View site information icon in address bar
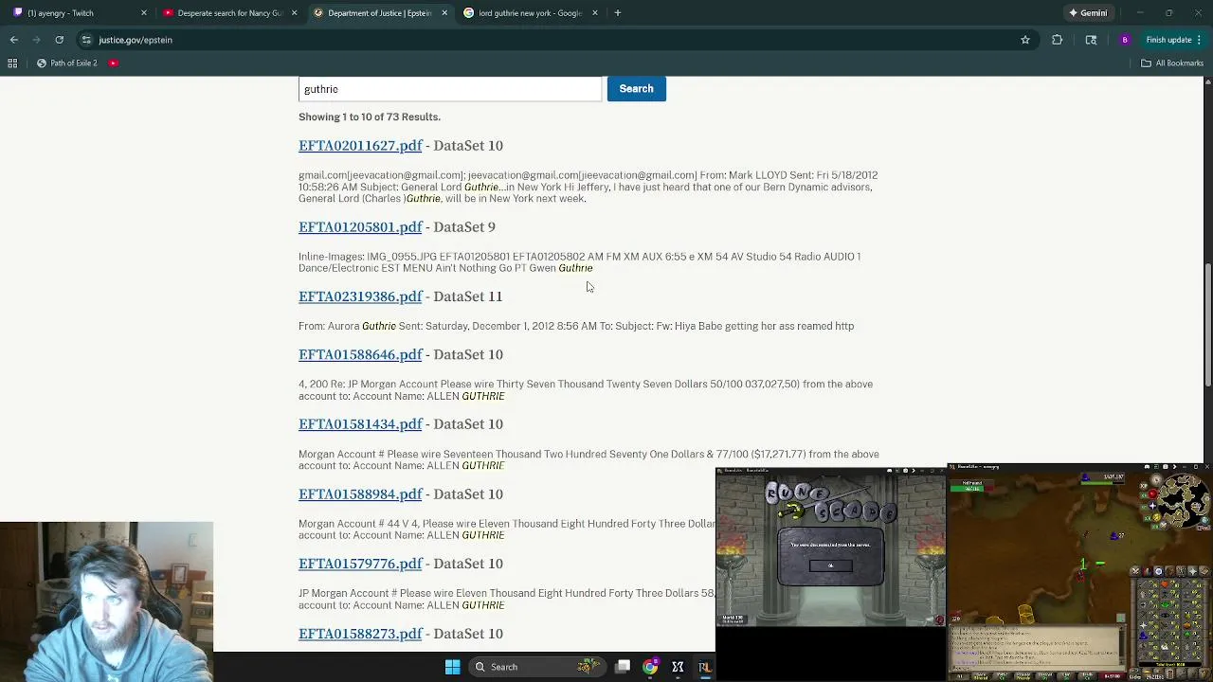Screen dimensions: 1213x682 (x=86, y=40)
